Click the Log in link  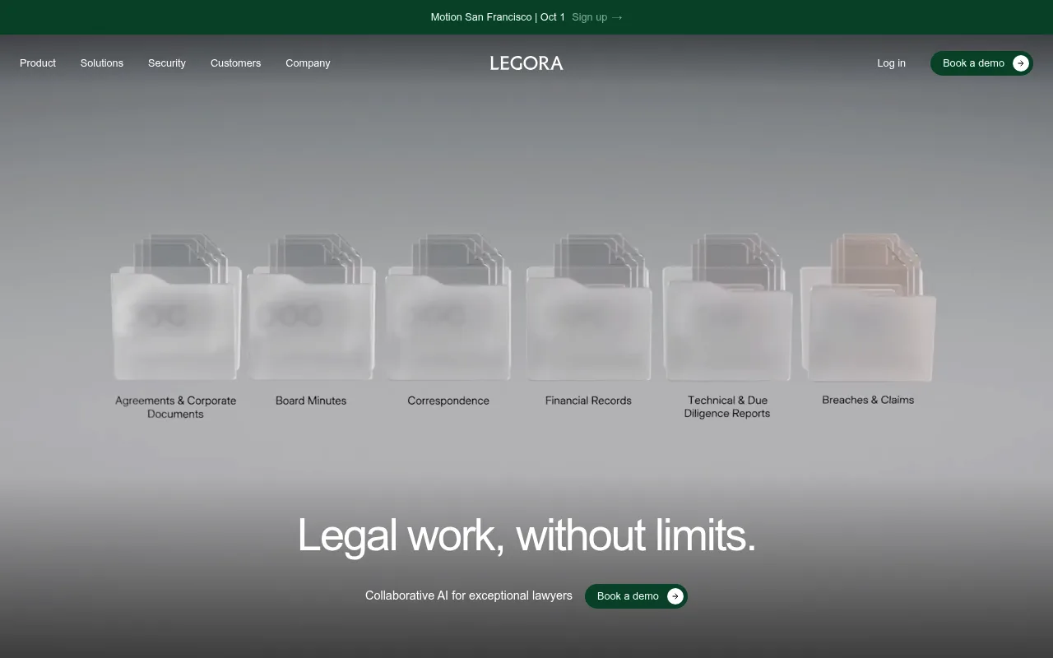891,63
